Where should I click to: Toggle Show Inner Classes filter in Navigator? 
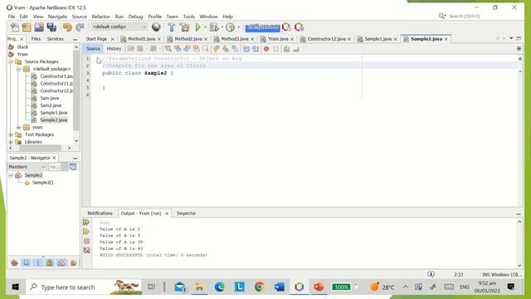pos(61,262)
